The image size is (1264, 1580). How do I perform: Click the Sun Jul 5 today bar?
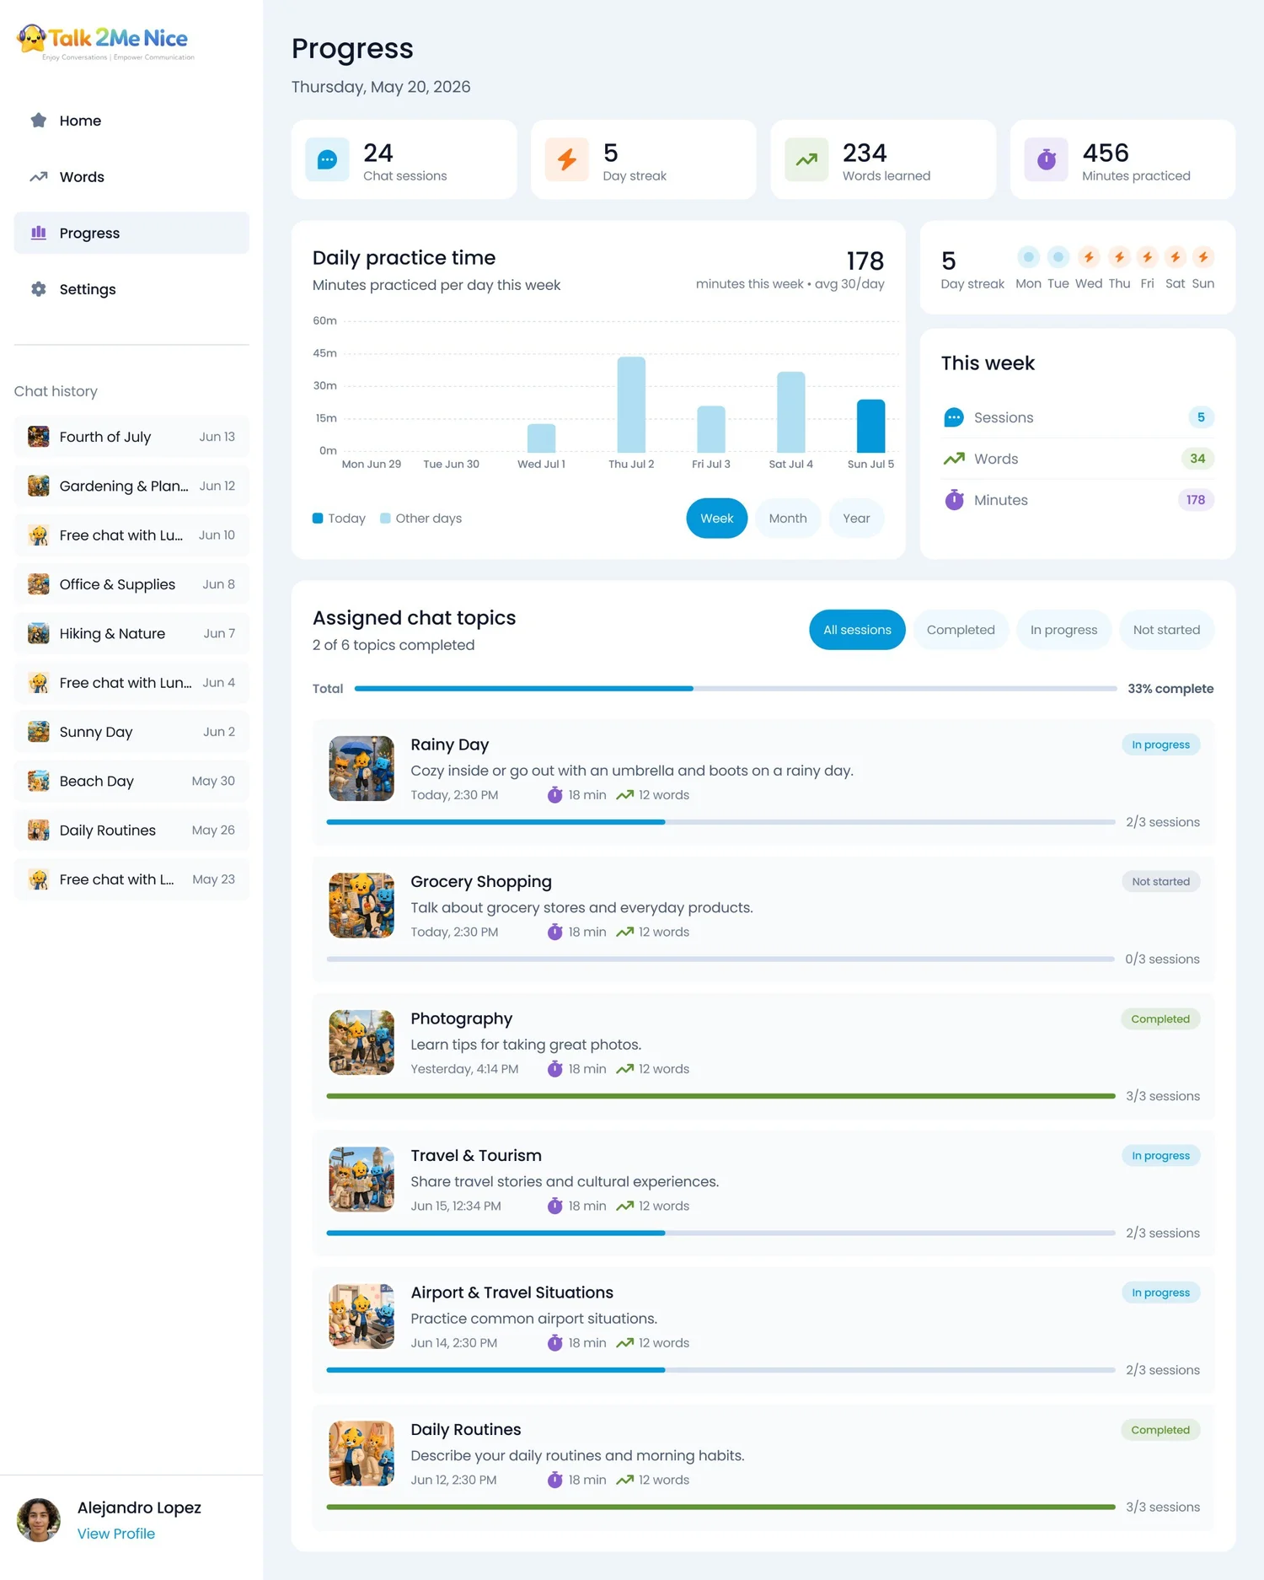pos(870,426)
